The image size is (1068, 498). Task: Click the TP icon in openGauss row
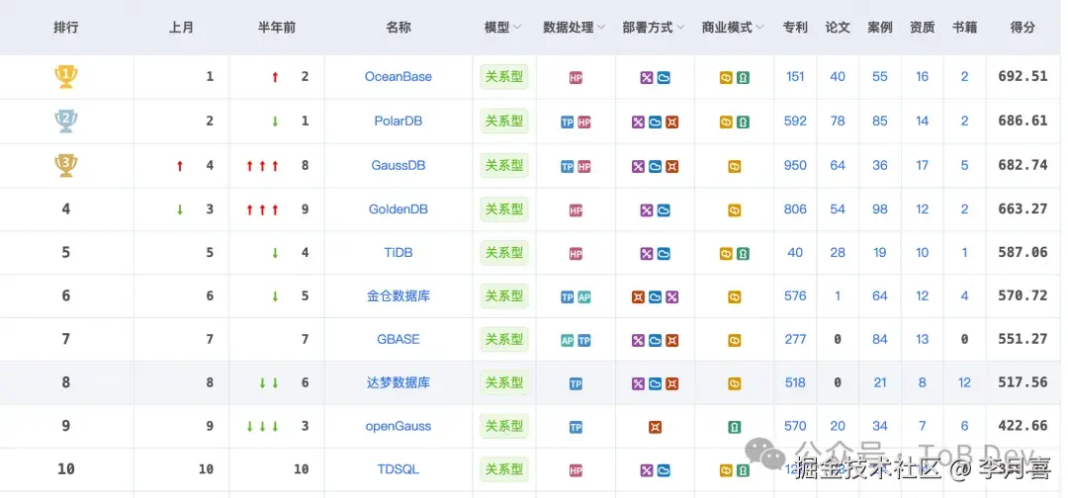pyautogui.click(x=576, y=428)
